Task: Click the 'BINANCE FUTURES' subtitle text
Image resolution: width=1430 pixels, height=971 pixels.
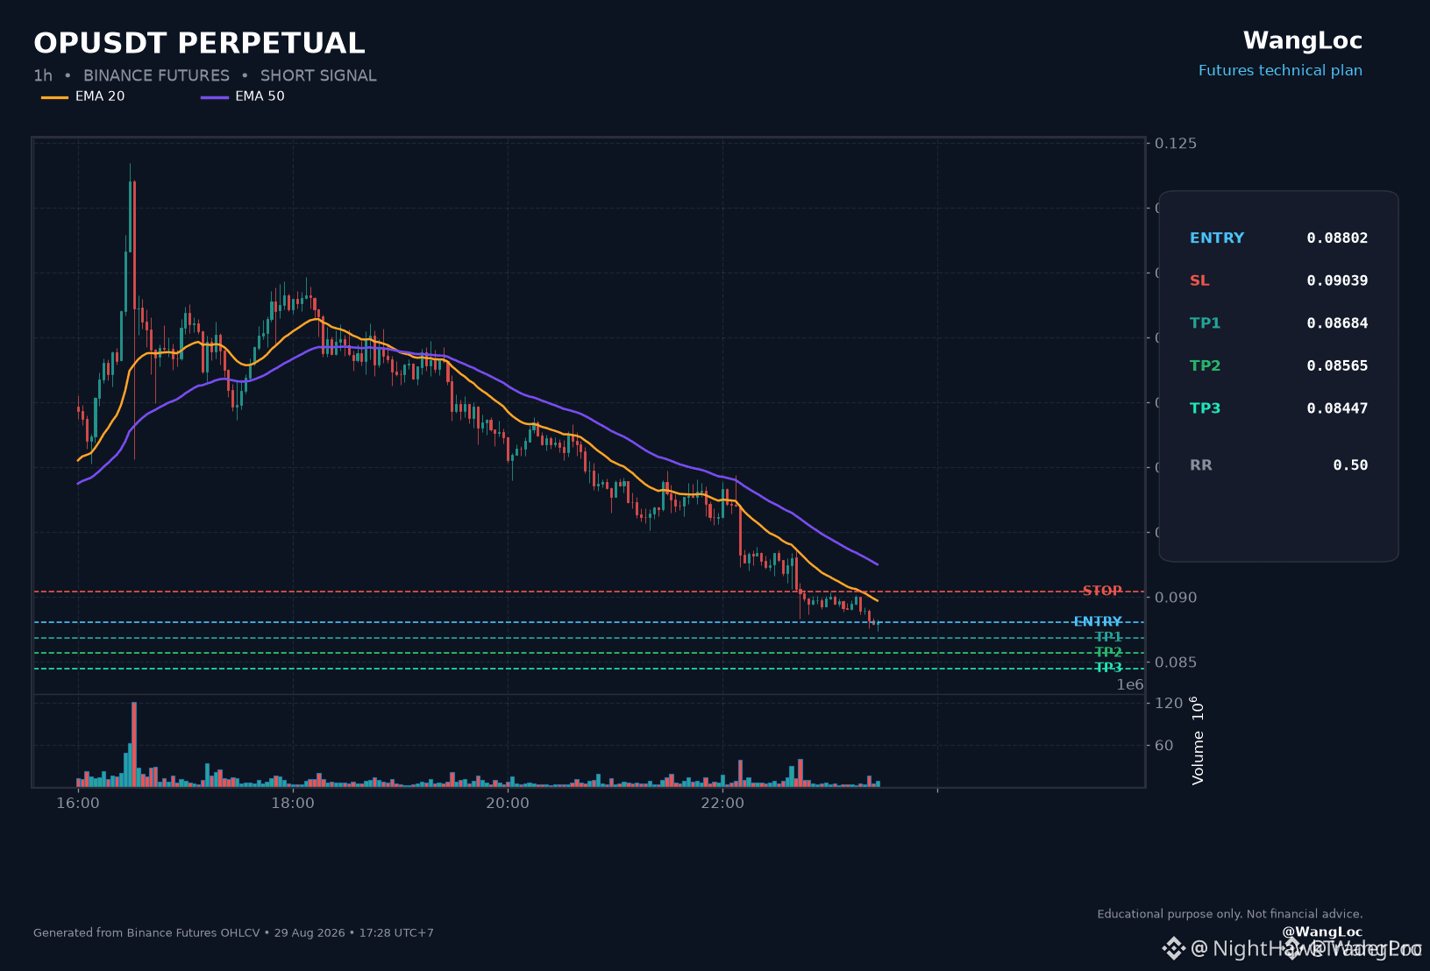Action: pyautogui.click(x=156, y=76)
